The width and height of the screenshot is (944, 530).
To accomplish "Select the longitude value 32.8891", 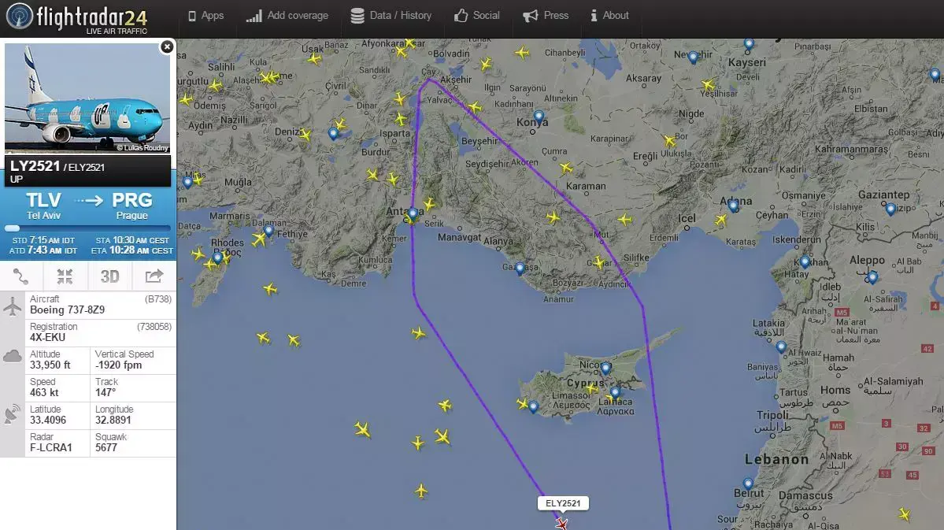I will tap(113, 420).
